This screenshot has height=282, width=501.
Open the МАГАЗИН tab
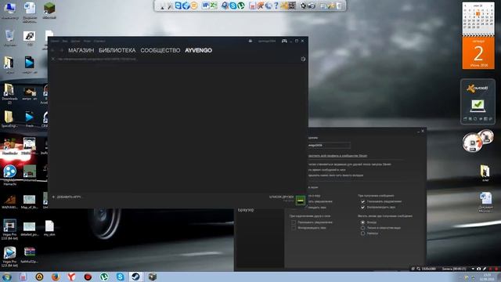point(81,50)
